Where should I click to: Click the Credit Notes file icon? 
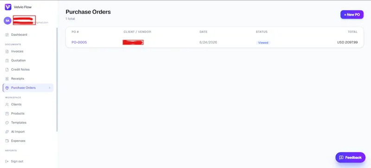click(x=7, y=70)
